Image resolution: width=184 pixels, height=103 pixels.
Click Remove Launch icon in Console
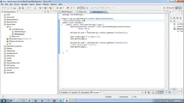click(145, 92)
